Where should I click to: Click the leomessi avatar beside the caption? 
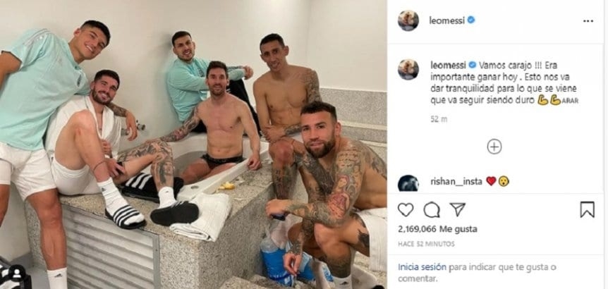tap(408, 69)
